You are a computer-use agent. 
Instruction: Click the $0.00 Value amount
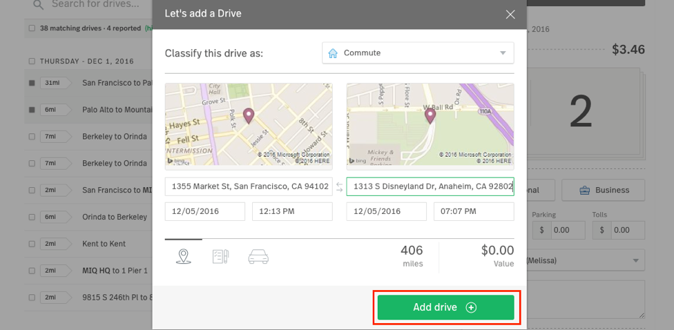pos(497,250)
